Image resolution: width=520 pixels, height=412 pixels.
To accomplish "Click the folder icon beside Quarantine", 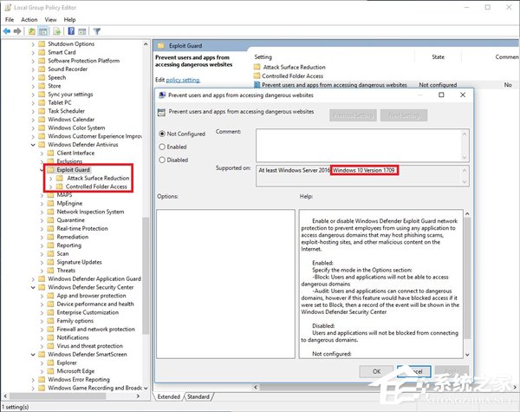I will point(50,220).
